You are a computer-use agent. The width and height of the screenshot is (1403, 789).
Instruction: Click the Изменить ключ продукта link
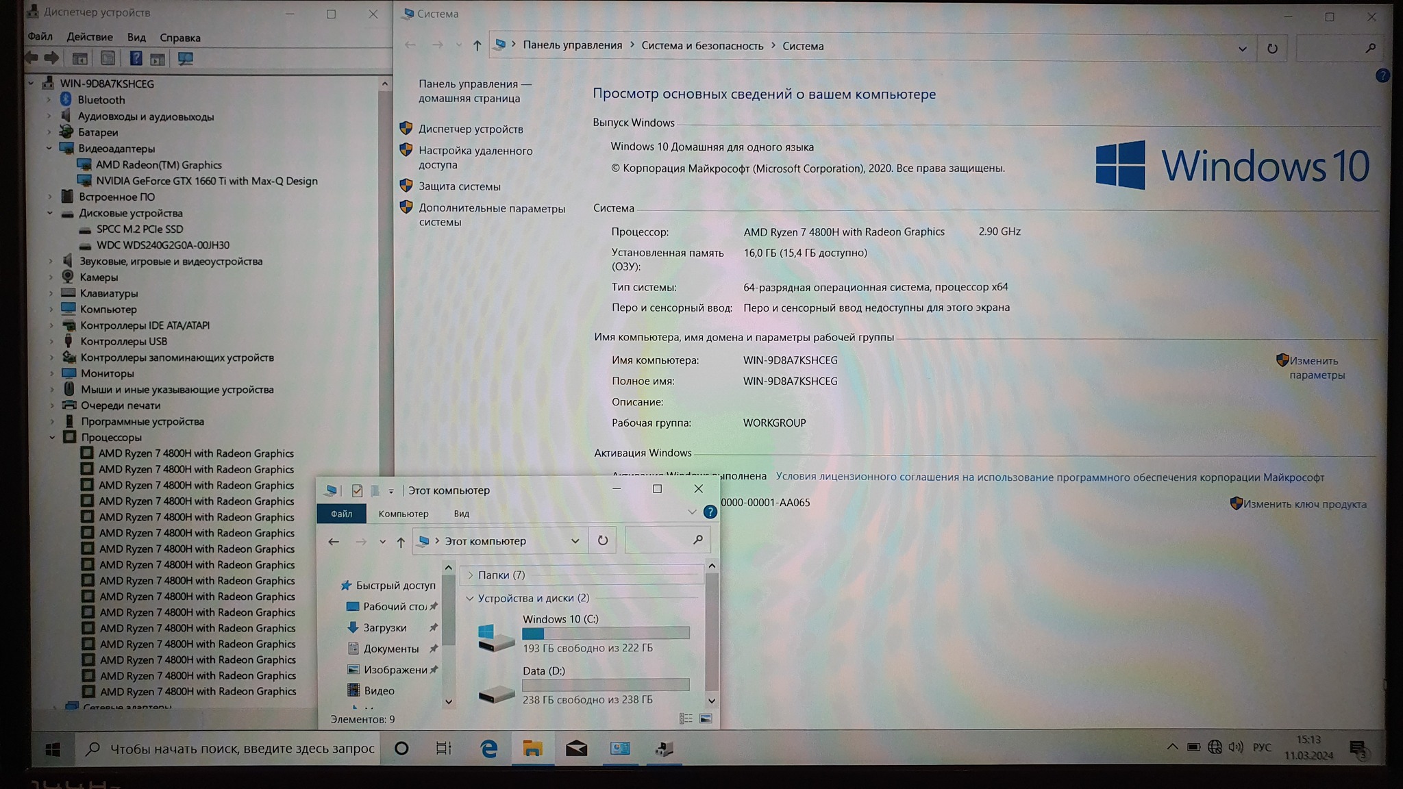[x=1304, y=504]
